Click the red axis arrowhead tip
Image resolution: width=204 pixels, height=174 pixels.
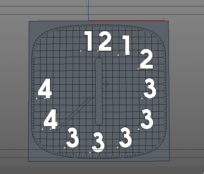tap(164, 20)
